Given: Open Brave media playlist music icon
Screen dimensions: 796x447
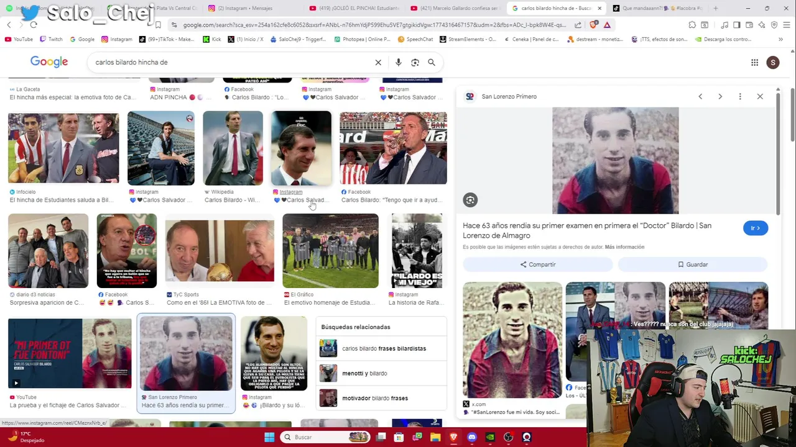Looking at the screenshot, I should click(x=724, y=25).
